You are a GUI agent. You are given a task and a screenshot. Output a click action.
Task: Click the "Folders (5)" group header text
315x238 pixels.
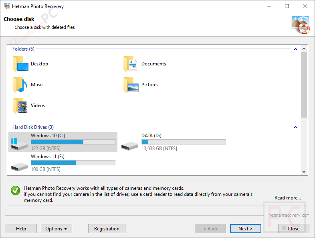coord(23,49)
